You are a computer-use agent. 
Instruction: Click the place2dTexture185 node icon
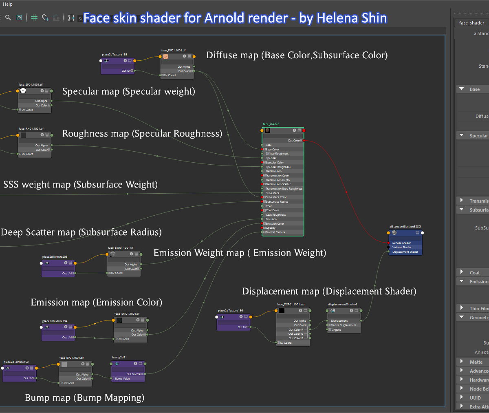(106, 61)
